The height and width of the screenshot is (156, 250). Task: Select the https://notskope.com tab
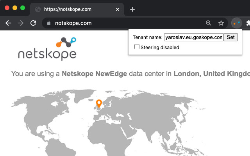(74, 9)
